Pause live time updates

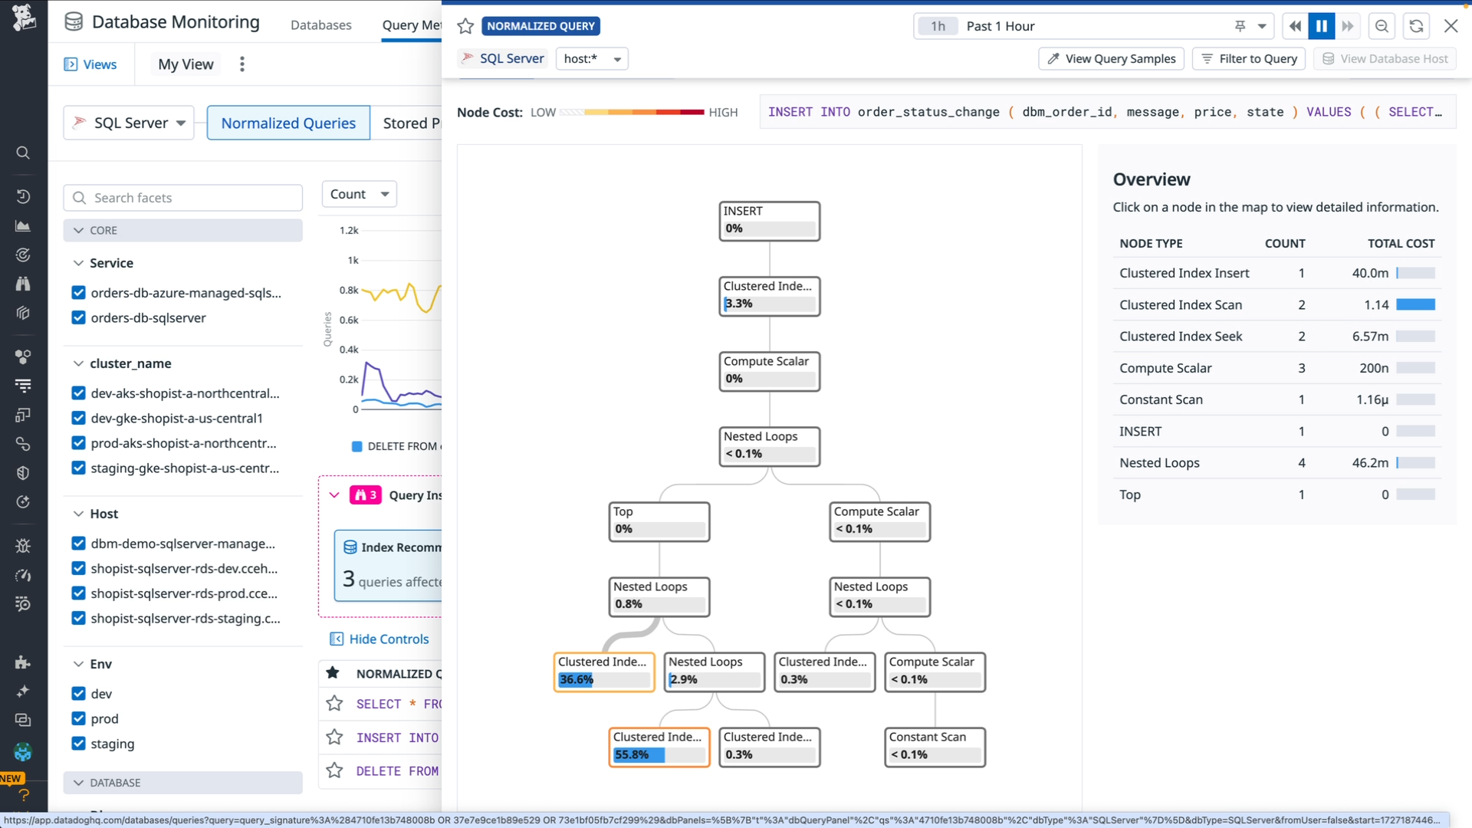pos(1322,26)
